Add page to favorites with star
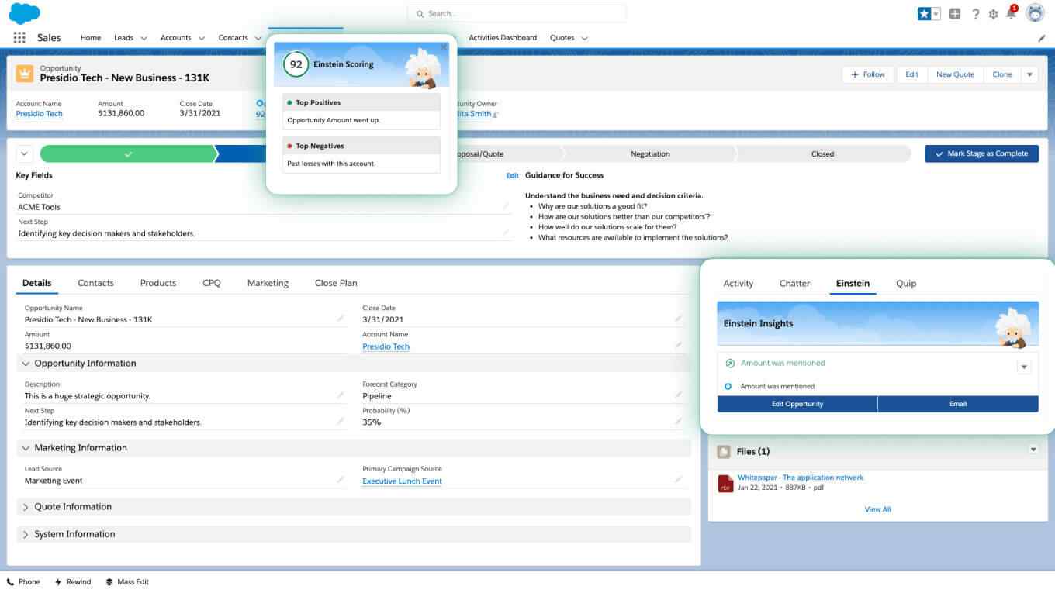 [x=924, y=14]
